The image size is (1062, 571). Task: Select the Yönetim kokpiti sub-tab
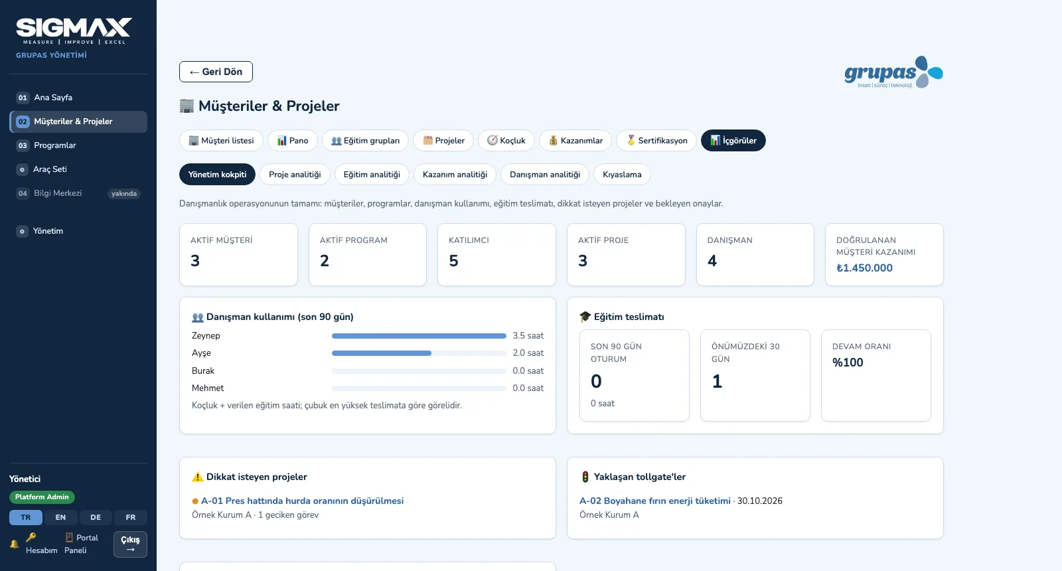[217, 175]
